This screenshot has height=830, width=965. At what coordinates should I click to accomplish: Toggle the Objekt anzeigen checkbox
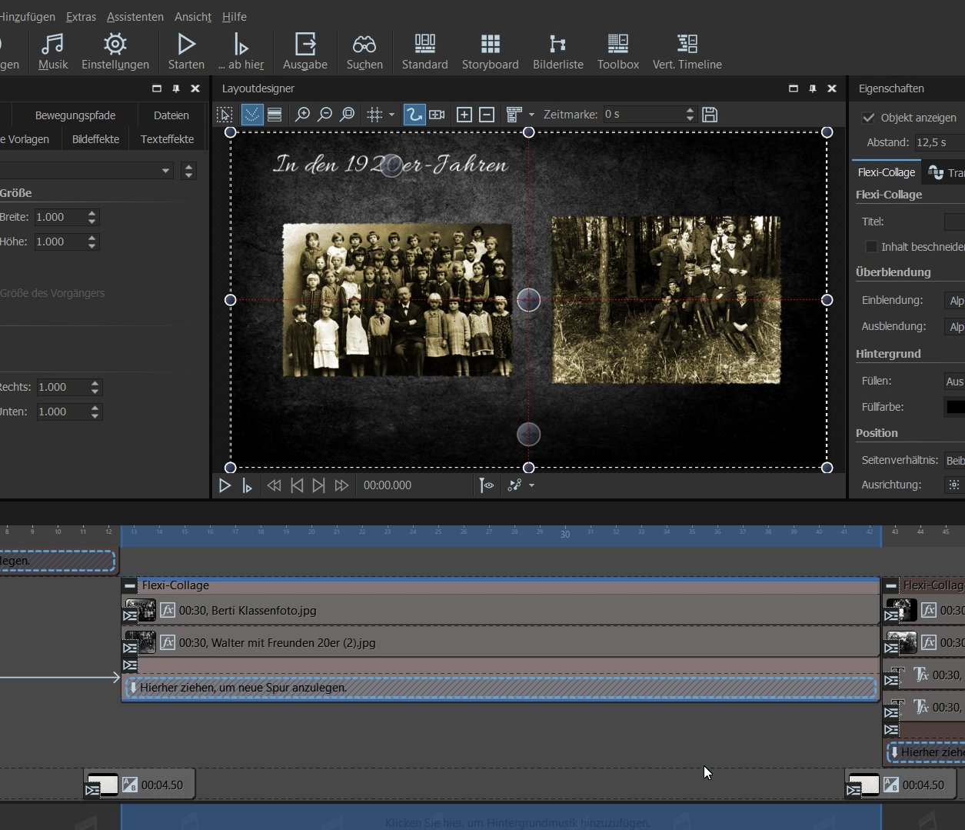click(x=869, y=118)
